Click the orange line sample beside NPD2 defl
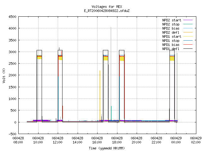Viewport: 202px width, 151px height. tap(188, 32)
